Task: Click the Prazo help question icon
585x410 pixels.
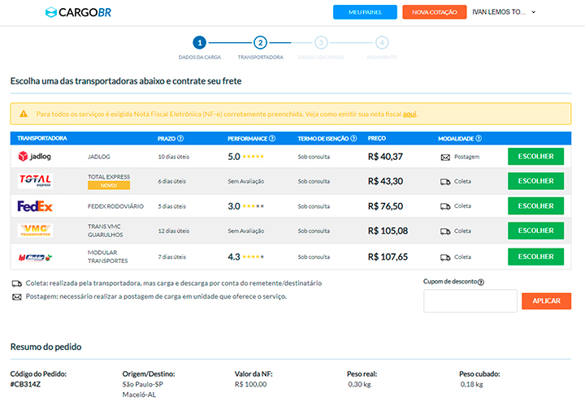Action: click(180, 139)
